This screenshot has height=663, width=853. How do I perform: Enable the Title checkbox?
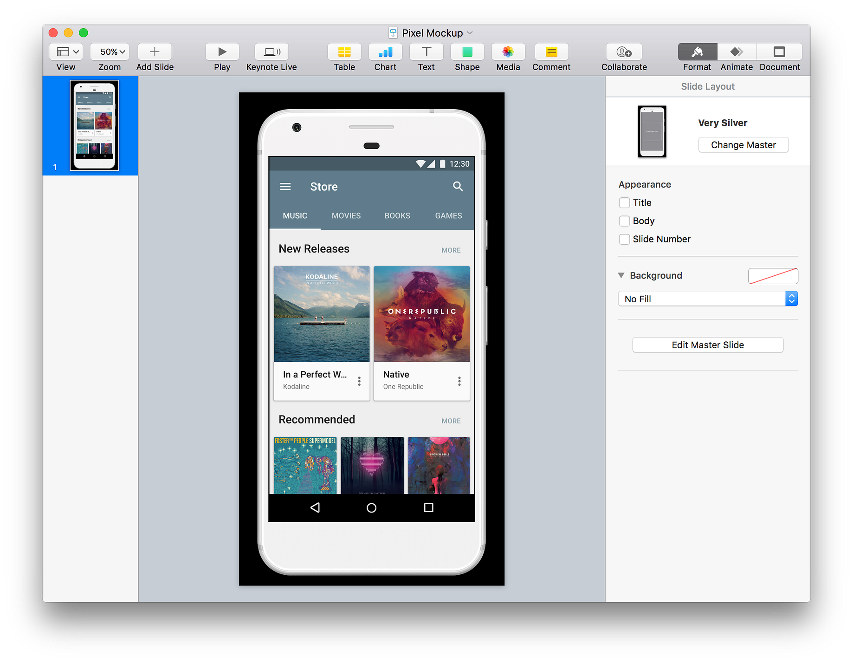pos(625,203)
